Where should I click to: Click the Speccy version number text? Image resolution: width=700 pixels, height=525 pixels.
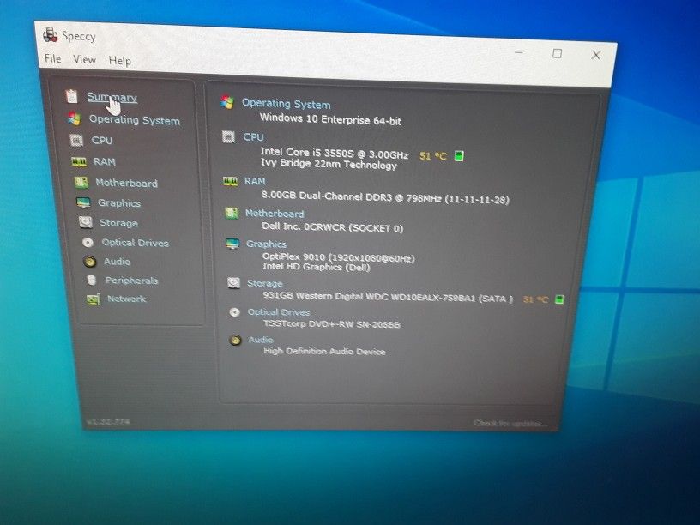pos(108,421)
